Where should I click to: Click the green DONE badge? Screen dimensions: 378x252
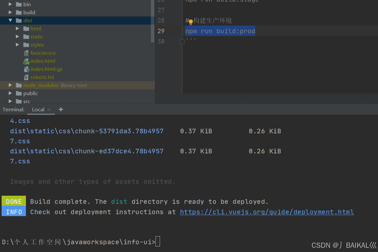14,201
